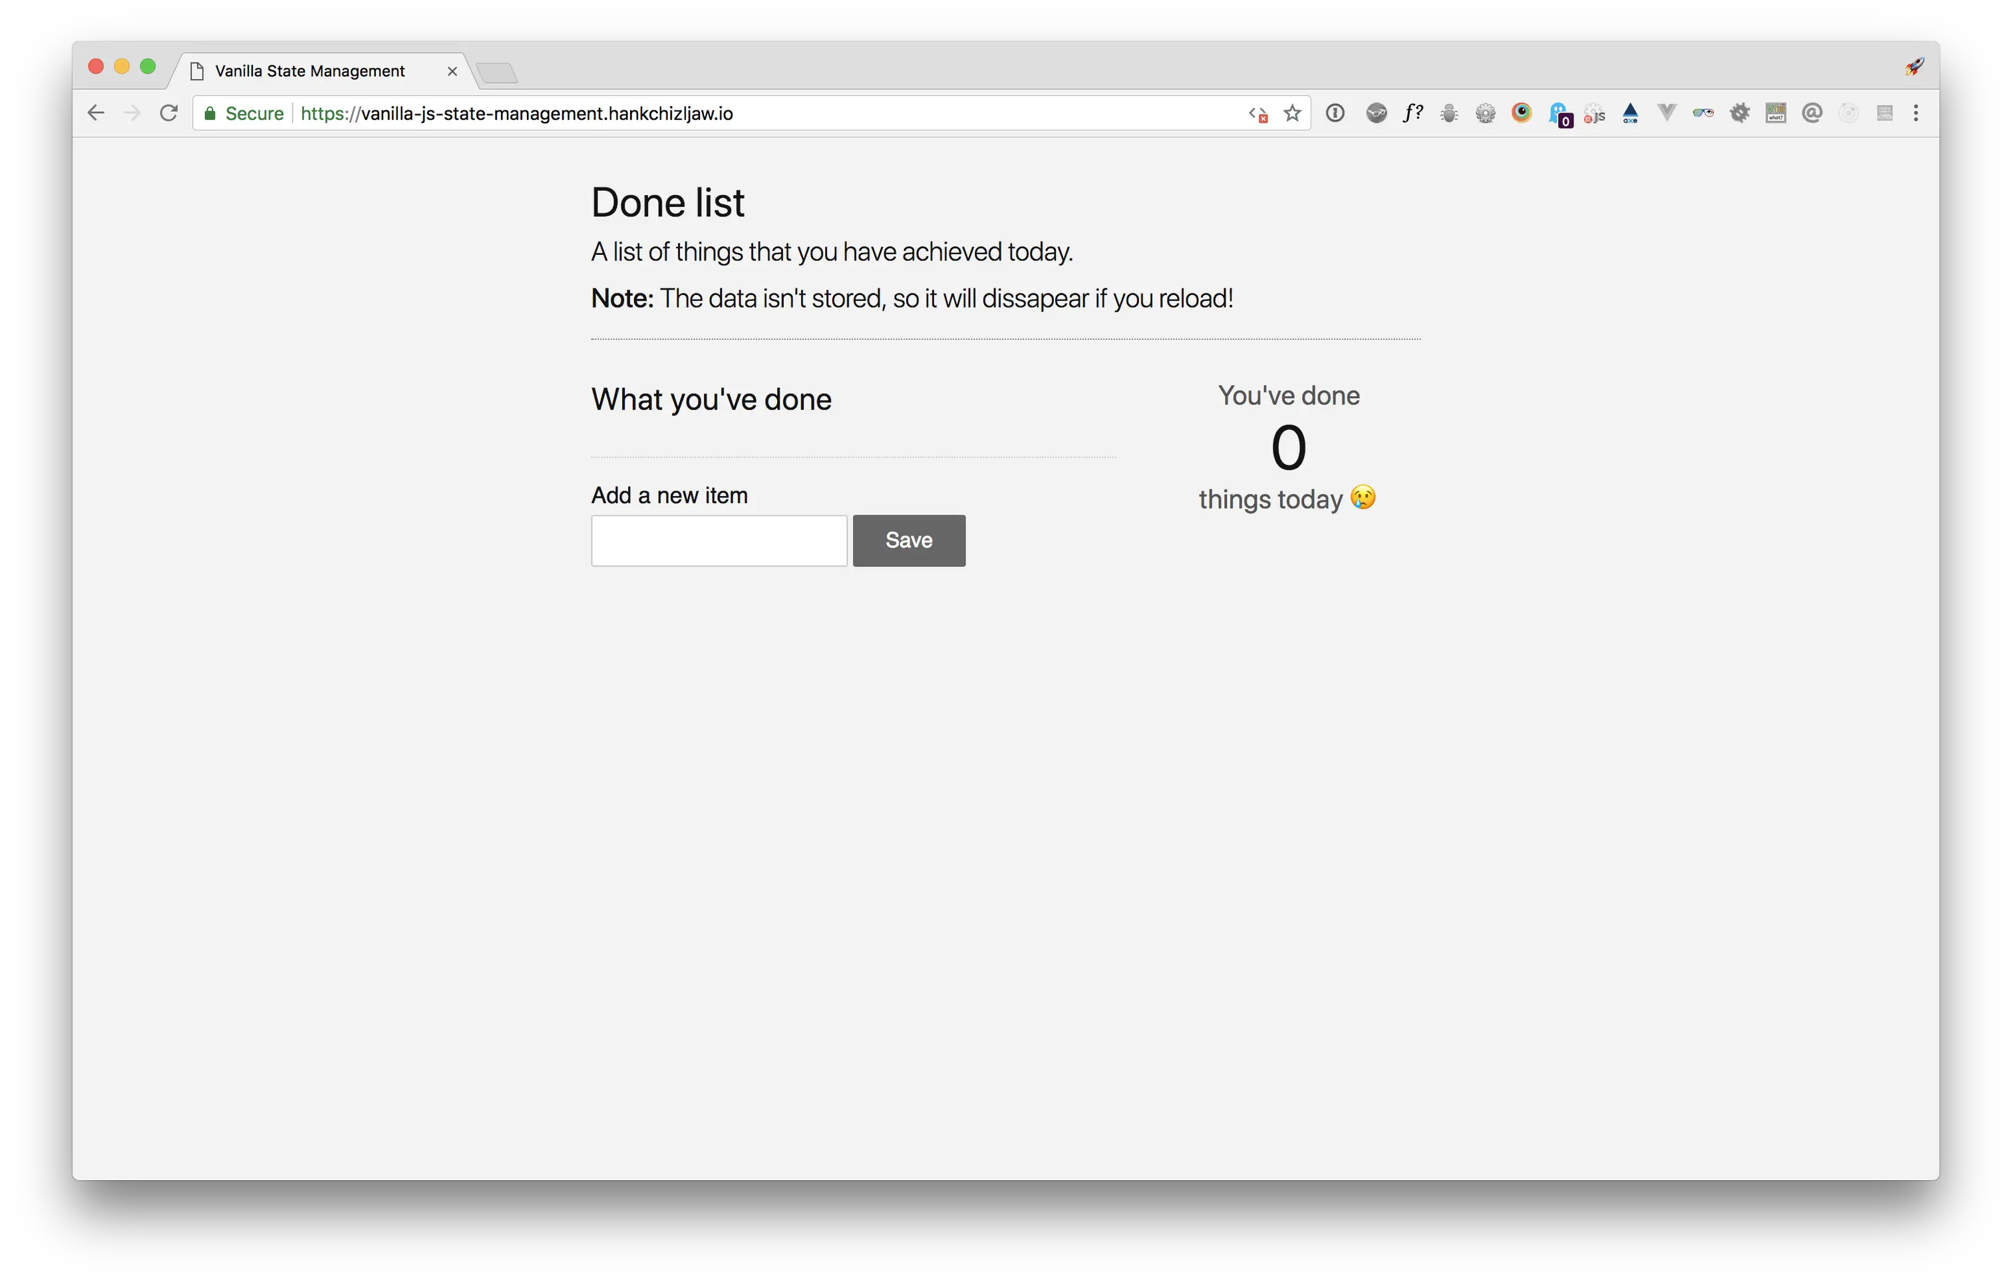
Task: Click the Secure lock site info
Action: 244,113
